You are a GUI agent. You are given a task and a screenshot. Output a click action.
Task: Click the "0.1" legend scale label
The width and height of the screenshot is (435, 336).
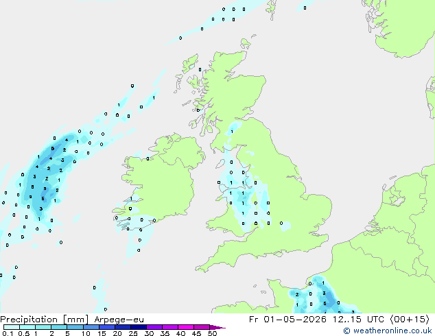[x=8, y=333]
